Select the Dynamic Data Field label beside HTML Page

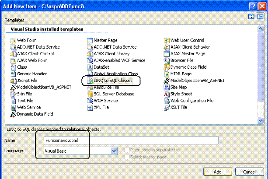(x=188, y=67)
